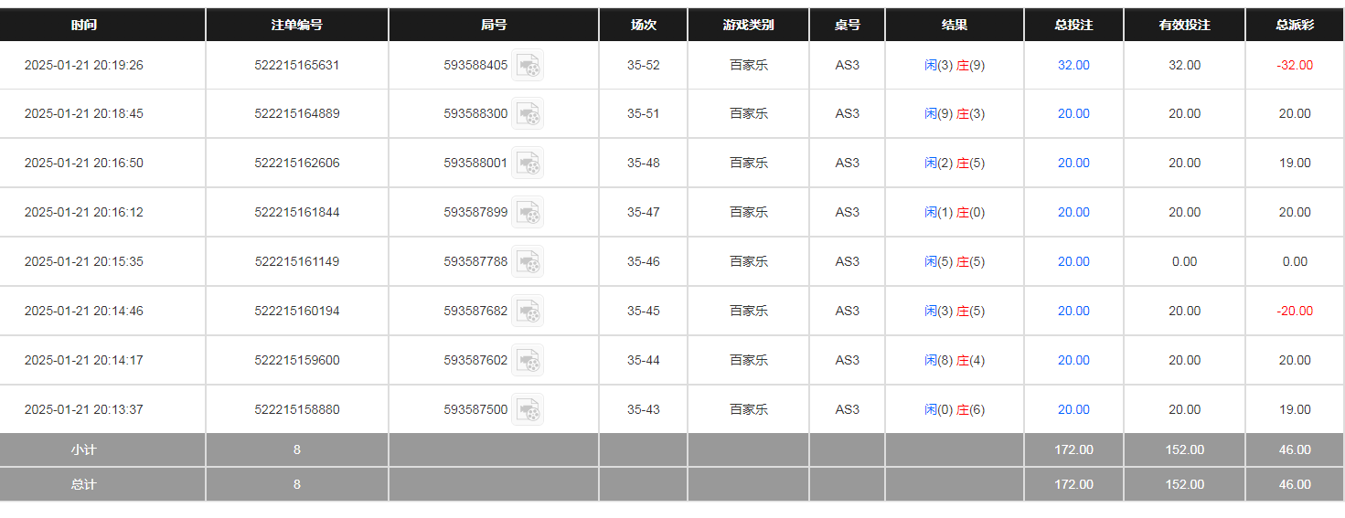1345x518 pixels.
Task: Open video replay for round 593588300
Action: (x=528, y=114)
